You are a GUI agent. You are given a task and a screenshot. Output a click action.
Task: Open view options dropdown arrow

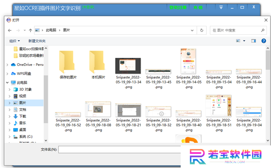tap(244, 41)
